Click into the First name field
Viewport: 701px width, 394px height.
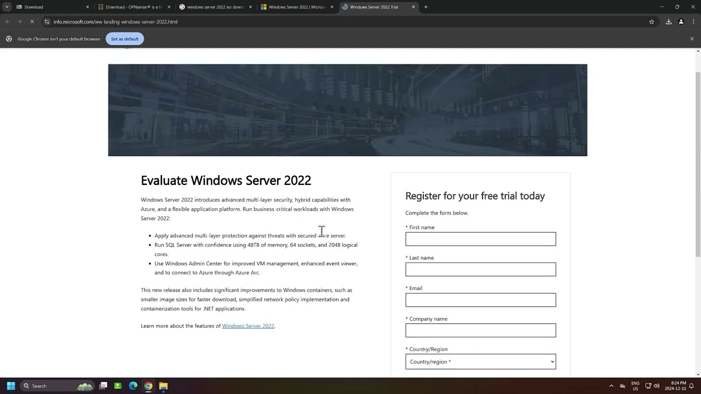480,239
